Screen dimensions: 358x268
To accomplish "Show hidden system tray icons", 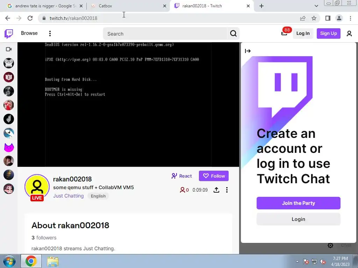I will [297, 261].
